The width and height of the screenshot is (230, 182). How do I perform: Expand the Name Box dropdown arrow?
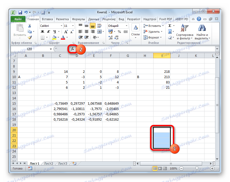[x=51, y=49]
